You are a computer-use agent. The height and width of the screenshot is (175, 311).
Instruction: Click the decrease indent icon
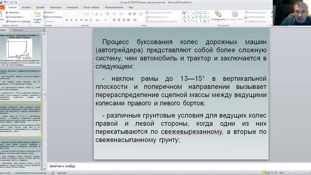130,14
